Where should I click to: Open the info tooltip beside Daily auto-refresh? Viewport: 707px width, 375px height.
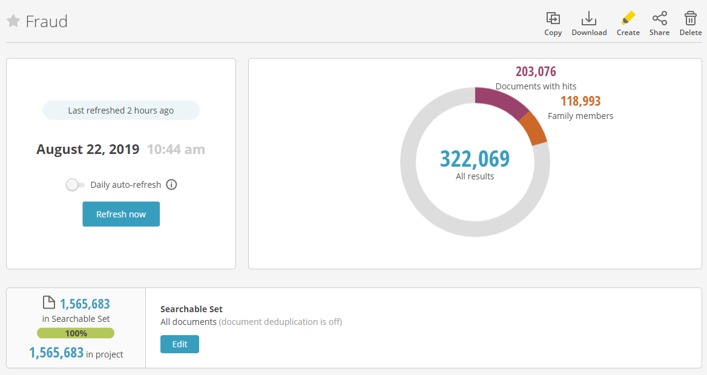(x=171, y=185)
